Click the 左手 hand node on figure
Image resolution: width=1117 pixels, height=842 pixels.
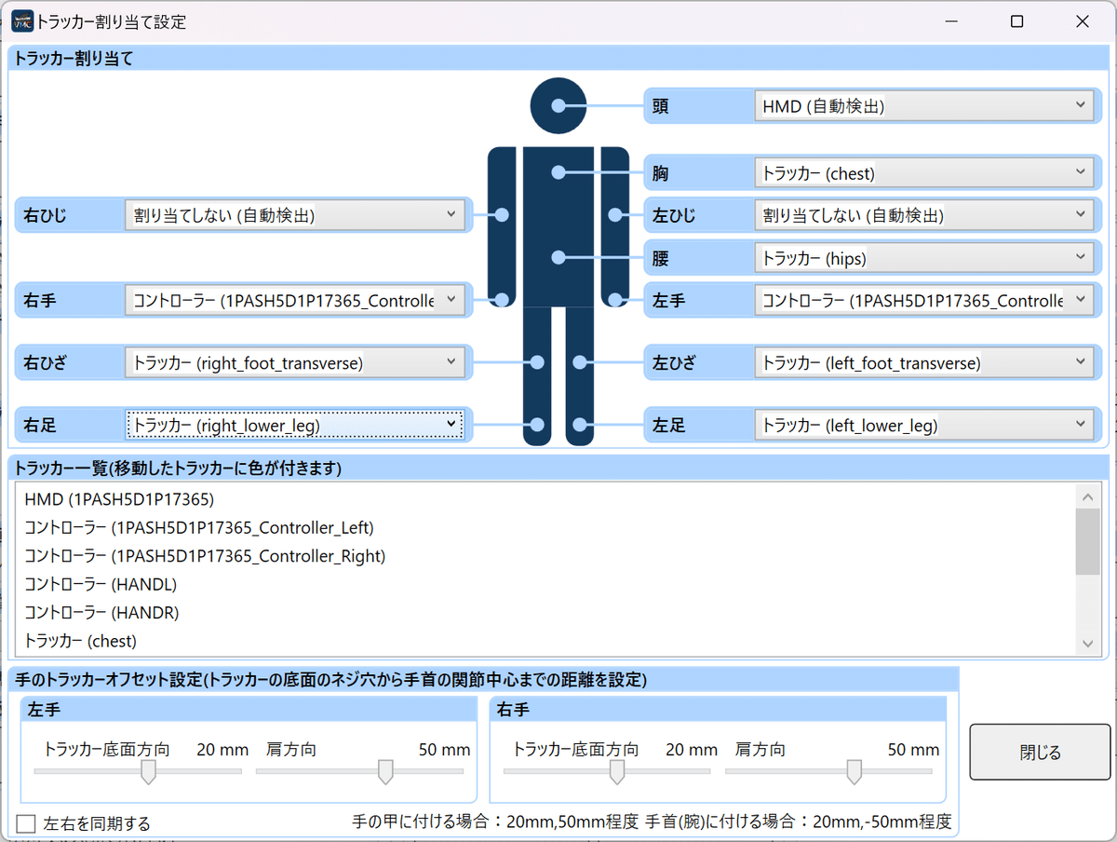615,300
